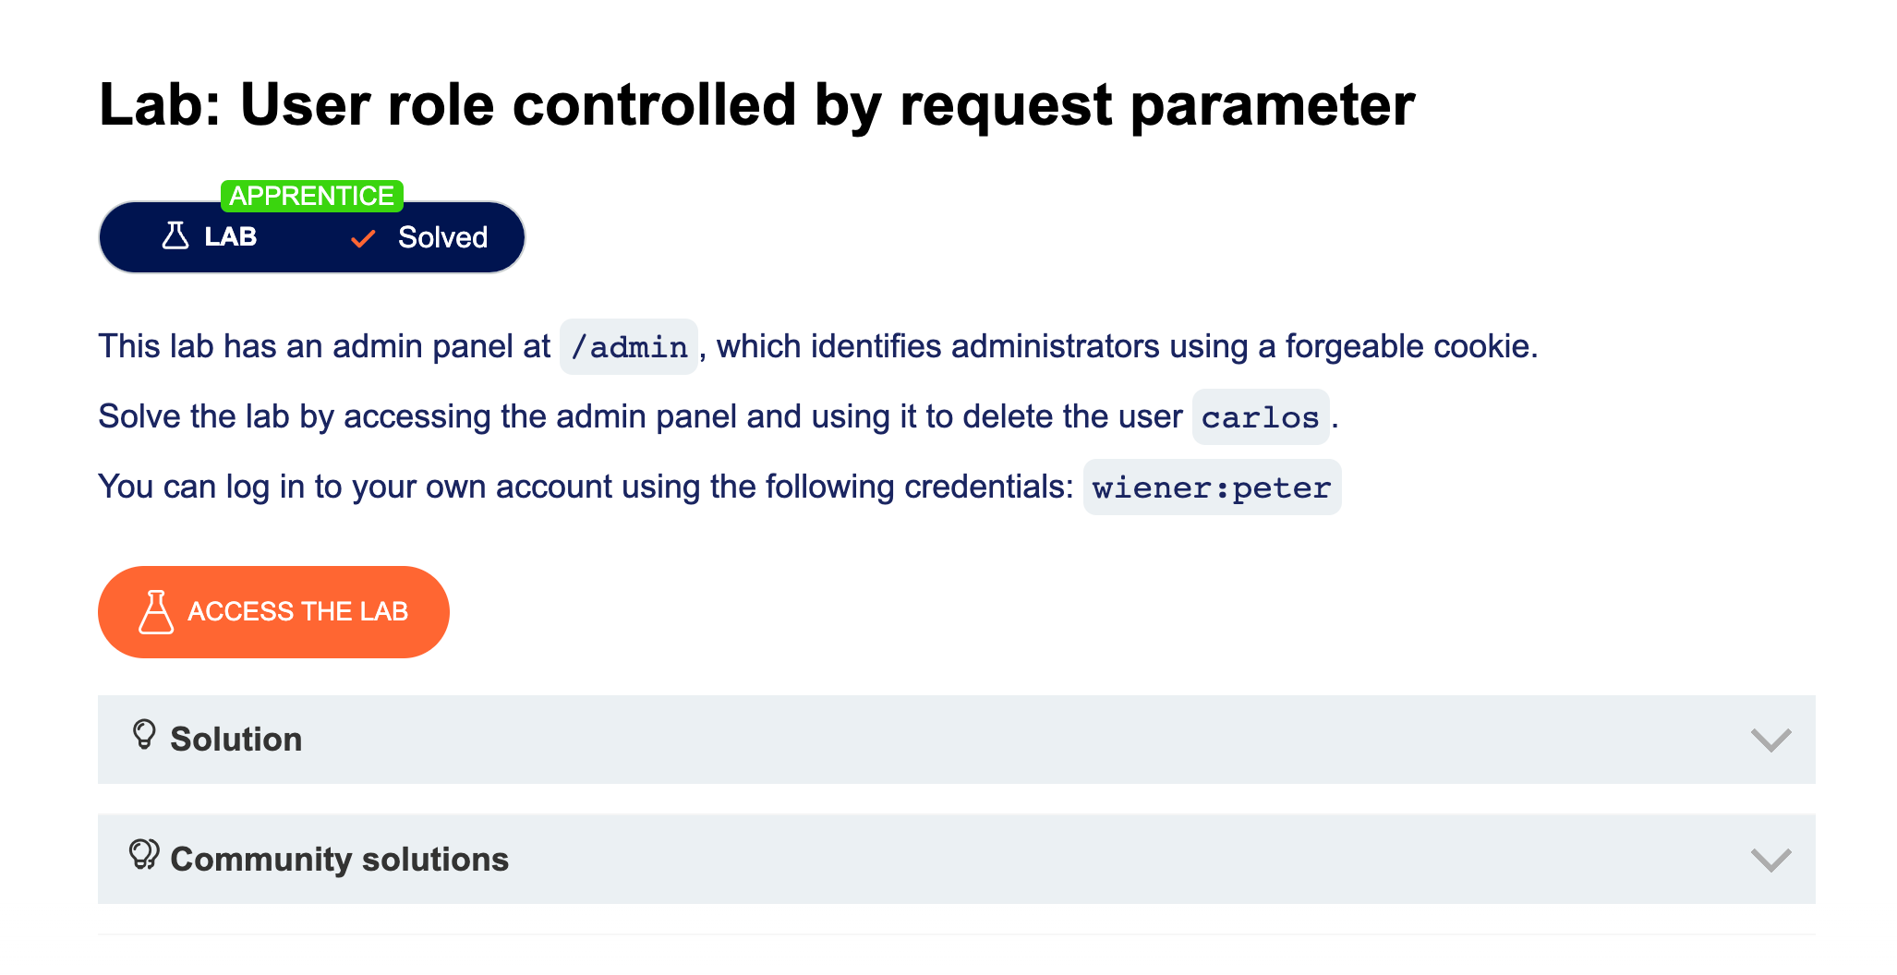Screen dimensions: 1897x975
Task: Click the lightbulb icon next to Solution
Action: pos(144,736)
